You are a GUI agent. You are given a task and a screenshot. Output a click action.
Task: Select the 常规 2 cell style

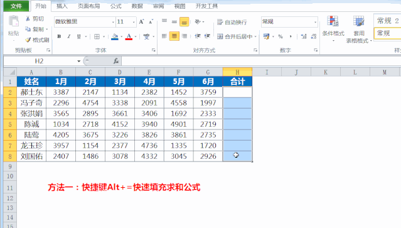coord(387,21)
